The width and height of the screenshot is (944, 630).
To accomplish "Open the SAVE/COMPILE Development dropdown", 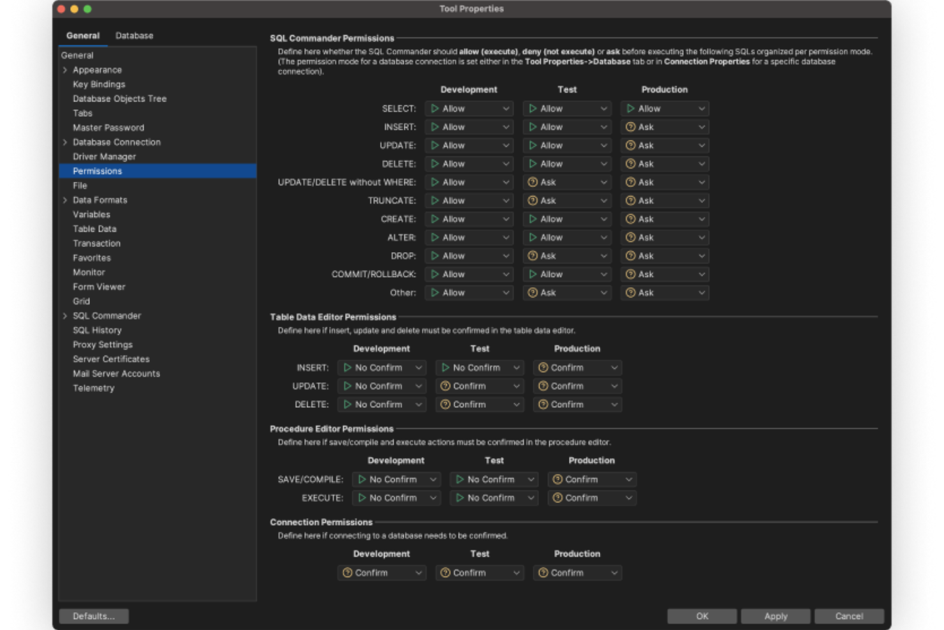I will 395,479.
